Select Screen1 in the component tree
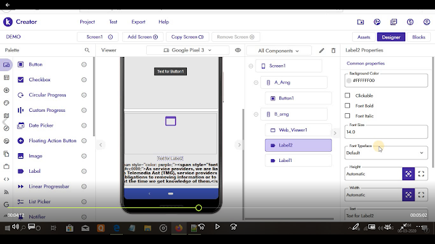The image size is (435, 244). click(x=288, y=66)
